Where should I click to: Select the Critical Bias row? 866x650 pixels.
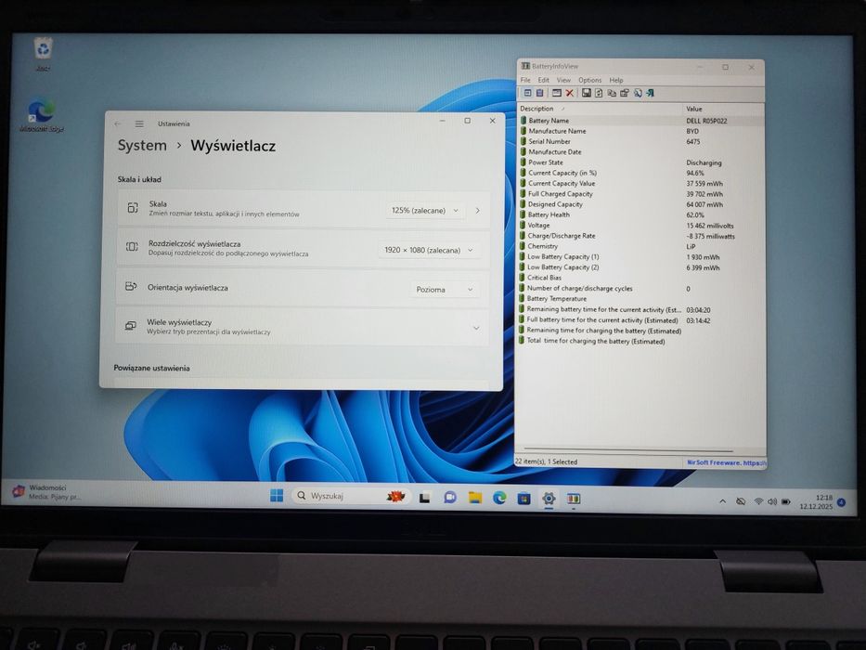click(640, 278)
